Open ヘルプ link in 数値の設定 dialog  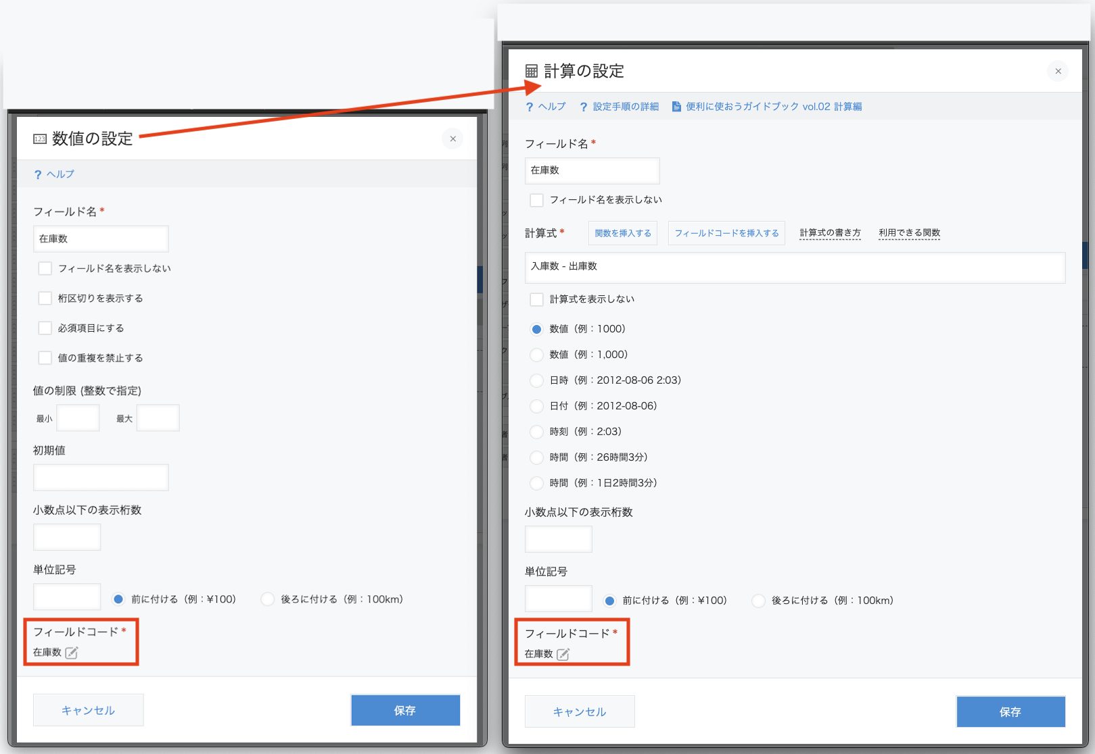54,174
